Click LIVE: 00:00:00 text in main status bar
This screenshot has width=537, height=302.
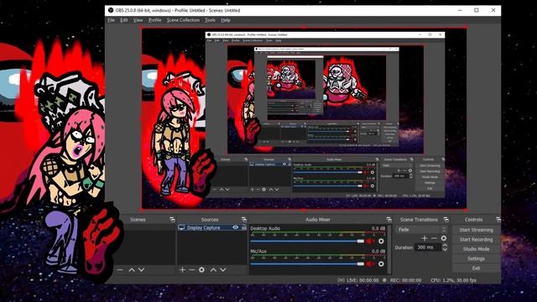coord(362,280)
